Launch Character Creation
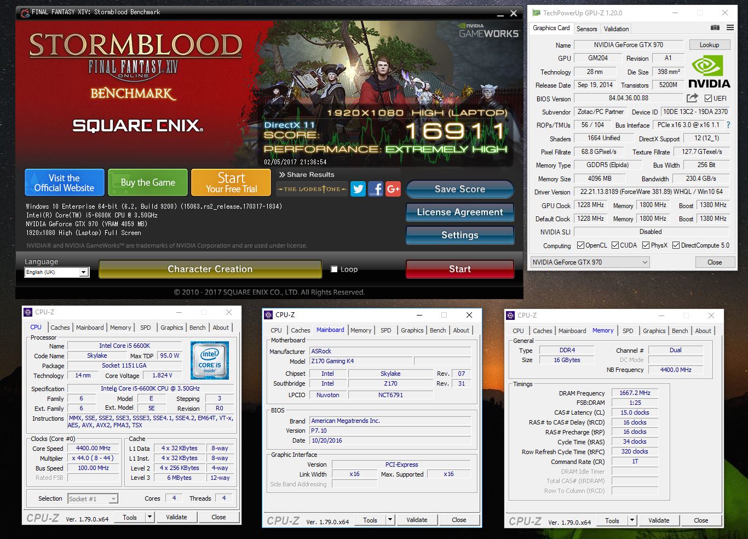The image size is (748, 539). pyautogui.click(x=210, y=269)
